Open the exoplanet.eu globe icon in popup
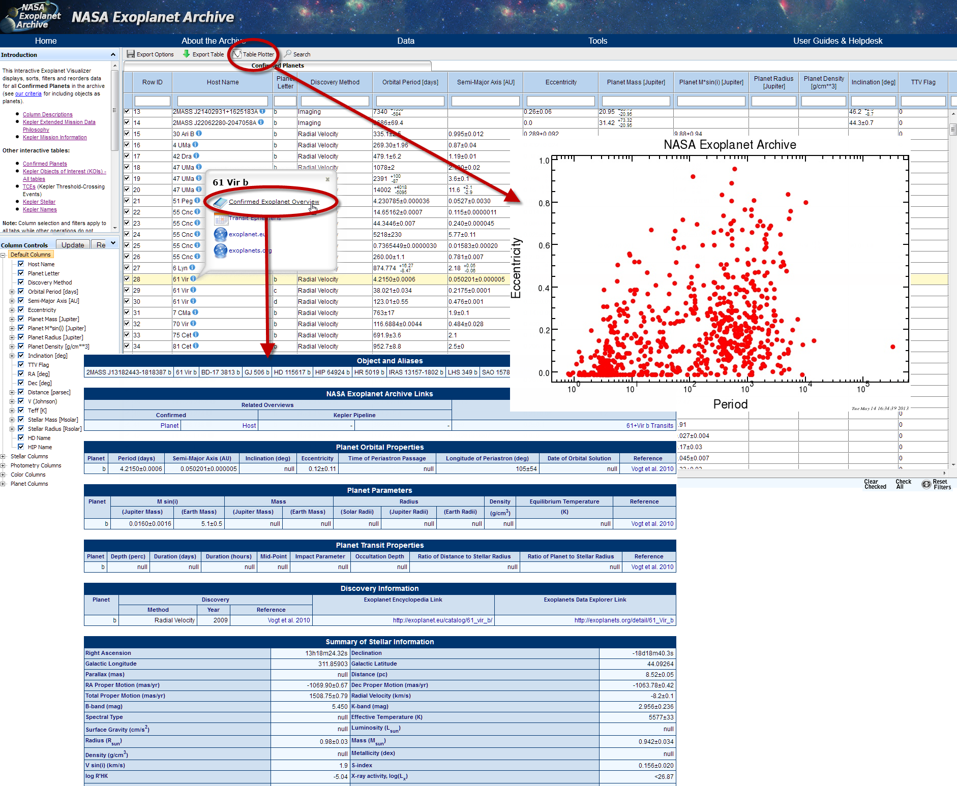Screen dimensions: 957x786 pyautogui.click(x=221, y=234)
